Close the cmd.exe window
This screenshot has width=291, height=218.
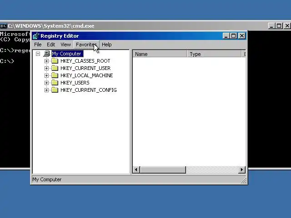[x=287, y=26]
